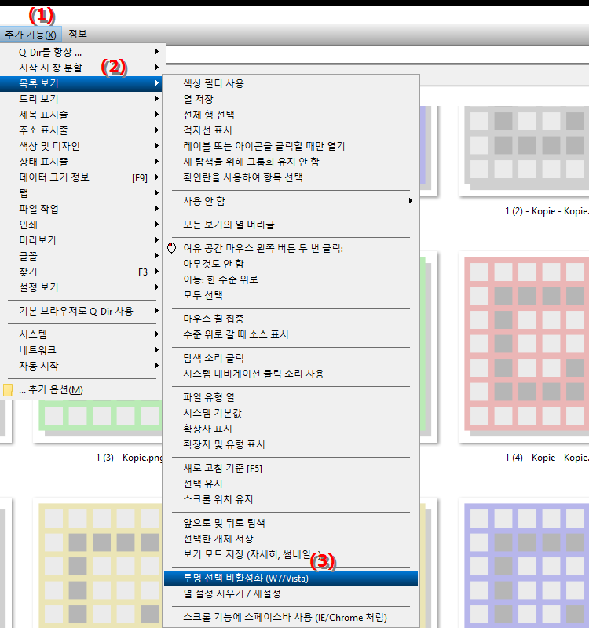The image size is (589, 628).
Task: Click 투명 선택 비활성화 (W7/Vista)
Action: [x=291, y=579]
